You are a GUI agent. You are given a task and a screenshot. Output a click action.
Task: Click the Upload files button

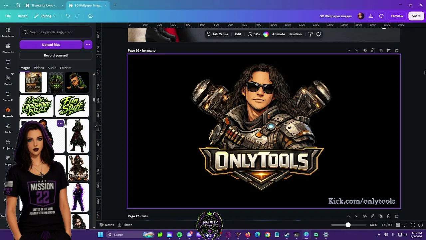pos(51,45)
